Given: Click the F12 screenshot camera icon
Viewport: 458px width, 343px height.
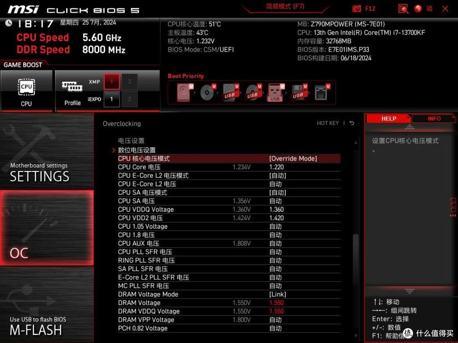Looking at the screenshot, I should click(x=356, y=8).
